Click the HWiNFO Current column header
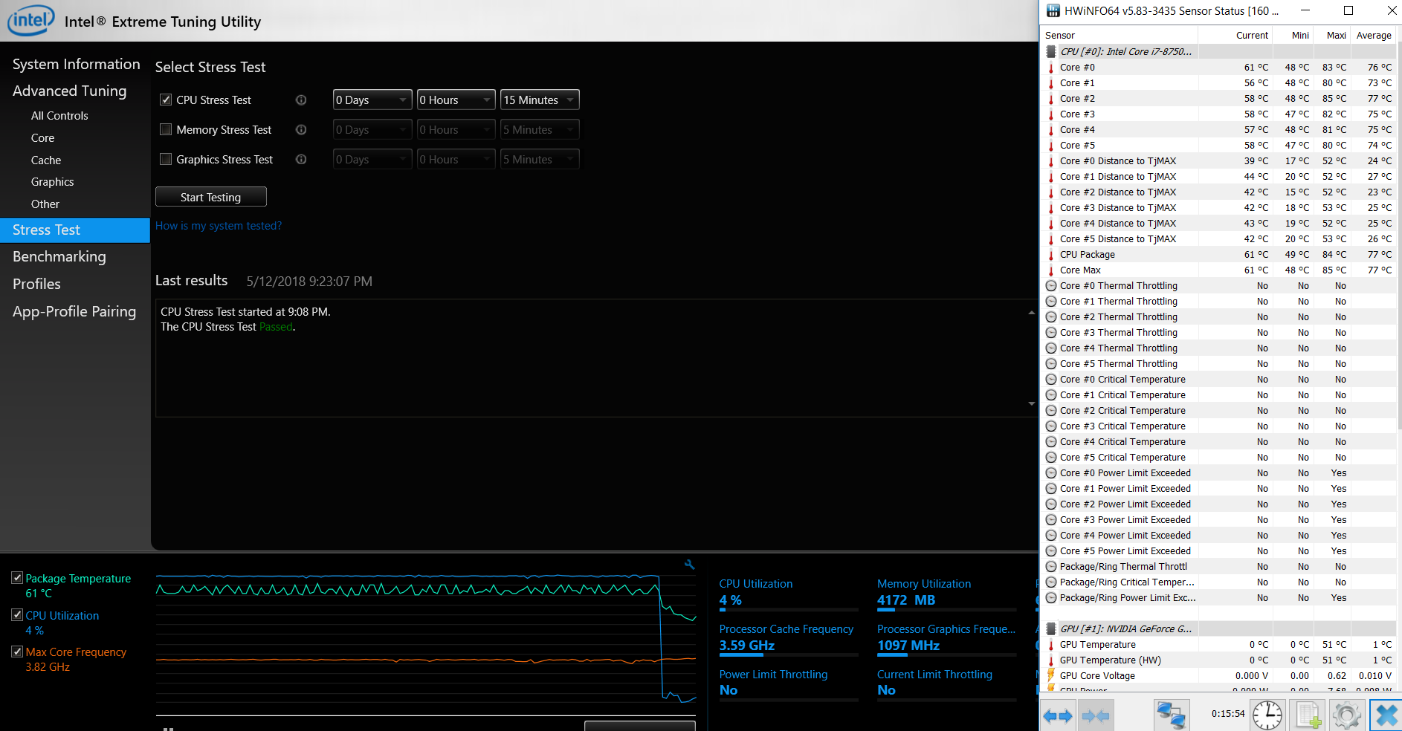 (1235, 35)
